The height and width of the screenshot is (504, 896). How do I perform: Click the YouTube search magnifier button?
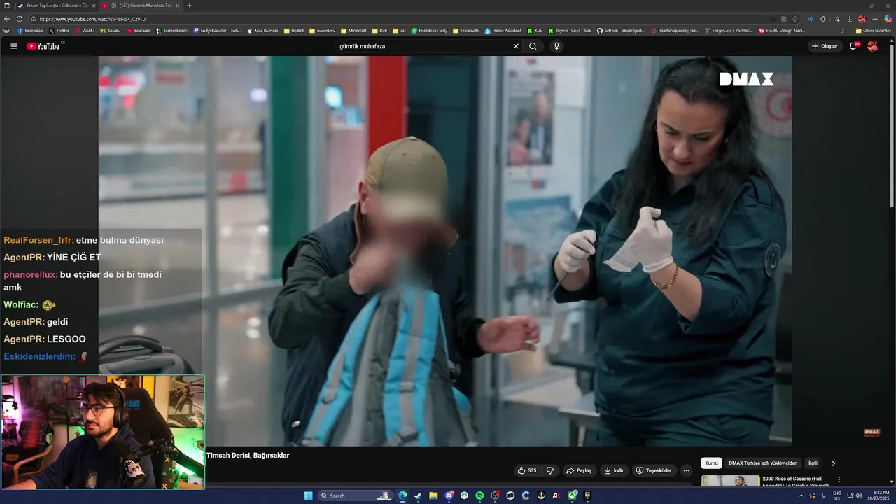click(533, 46)
